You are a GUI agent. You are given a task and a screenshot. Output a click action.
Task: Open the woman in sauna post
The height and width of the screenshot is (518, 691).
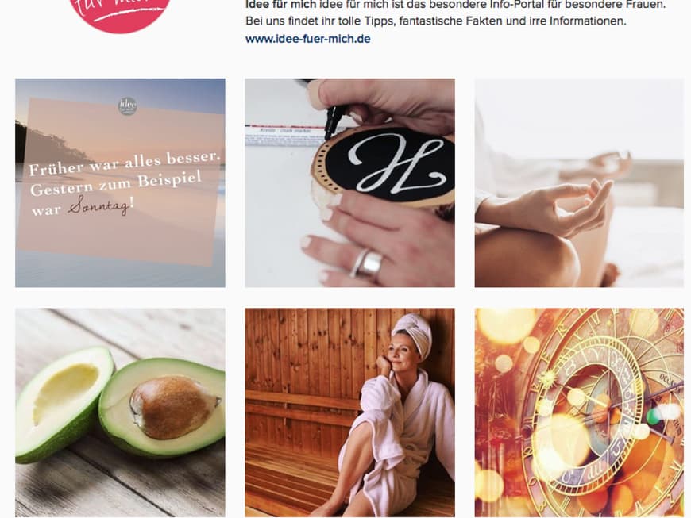(x=350, y=412)
